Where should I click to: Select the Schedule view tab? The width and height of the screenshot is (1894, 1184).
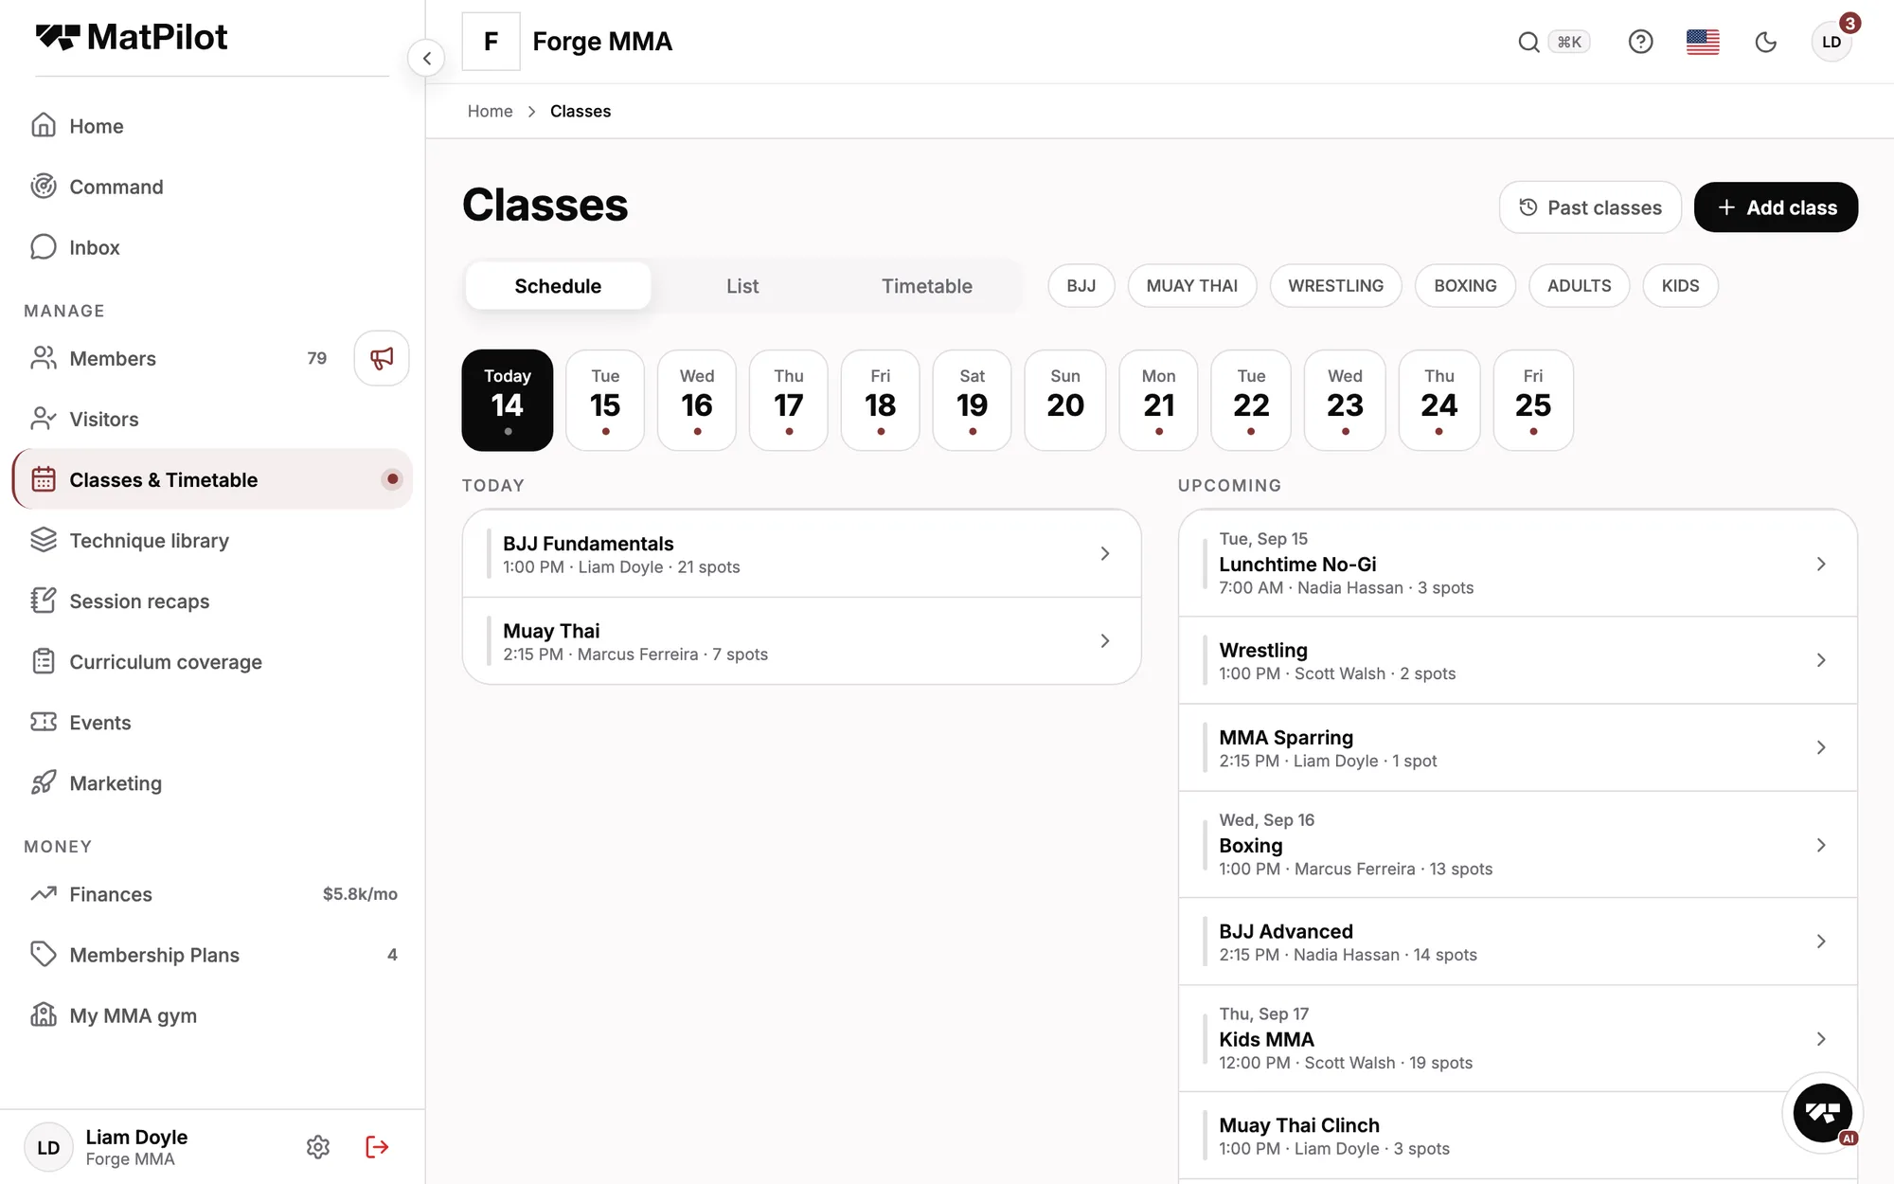point(558,286)
